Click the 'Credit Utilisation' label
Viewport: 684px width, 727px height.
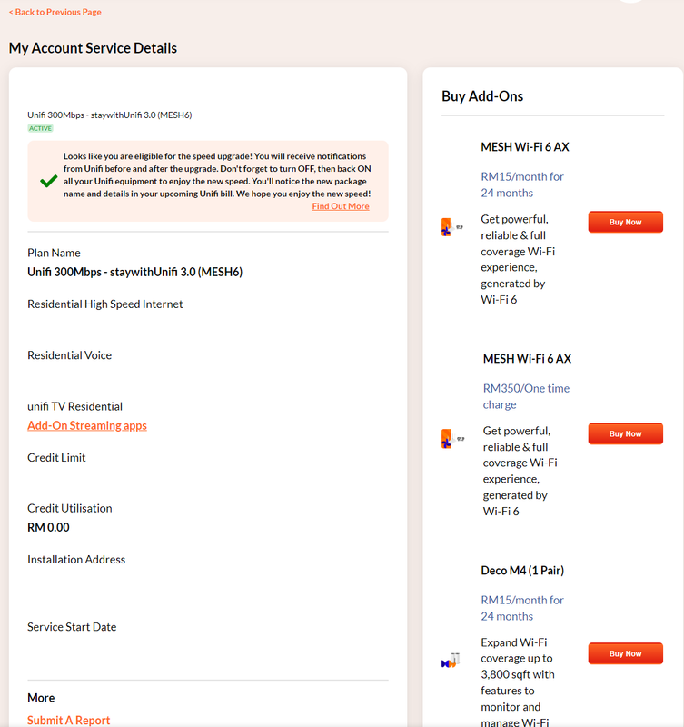[70, 508]
